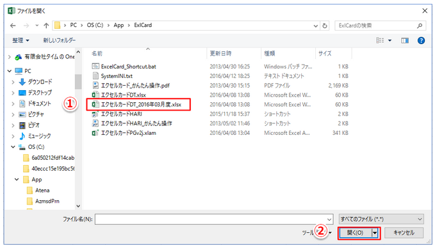Go back with the left arrow button

[13, 26]
